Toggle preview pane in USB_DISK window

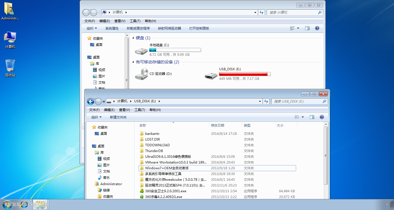coord(312,117)
